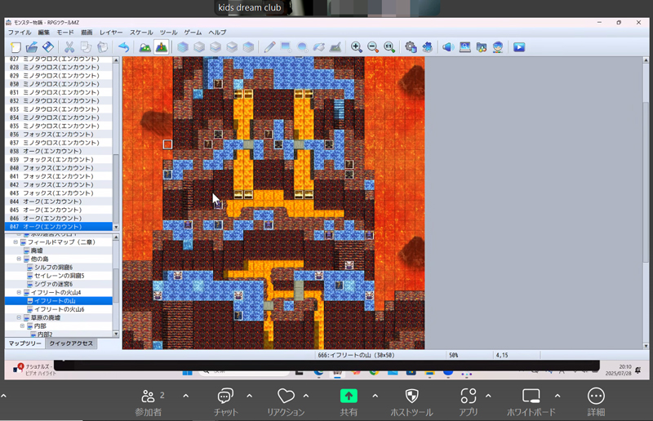This screenshot has height=421, width=653.
Task: Select the Pencil drawing tool
Action: pos(269,47)
